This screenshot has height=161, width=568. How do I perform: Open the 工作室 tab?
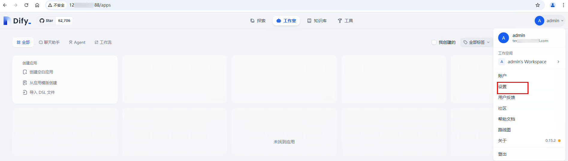click(x=286, y=21)
